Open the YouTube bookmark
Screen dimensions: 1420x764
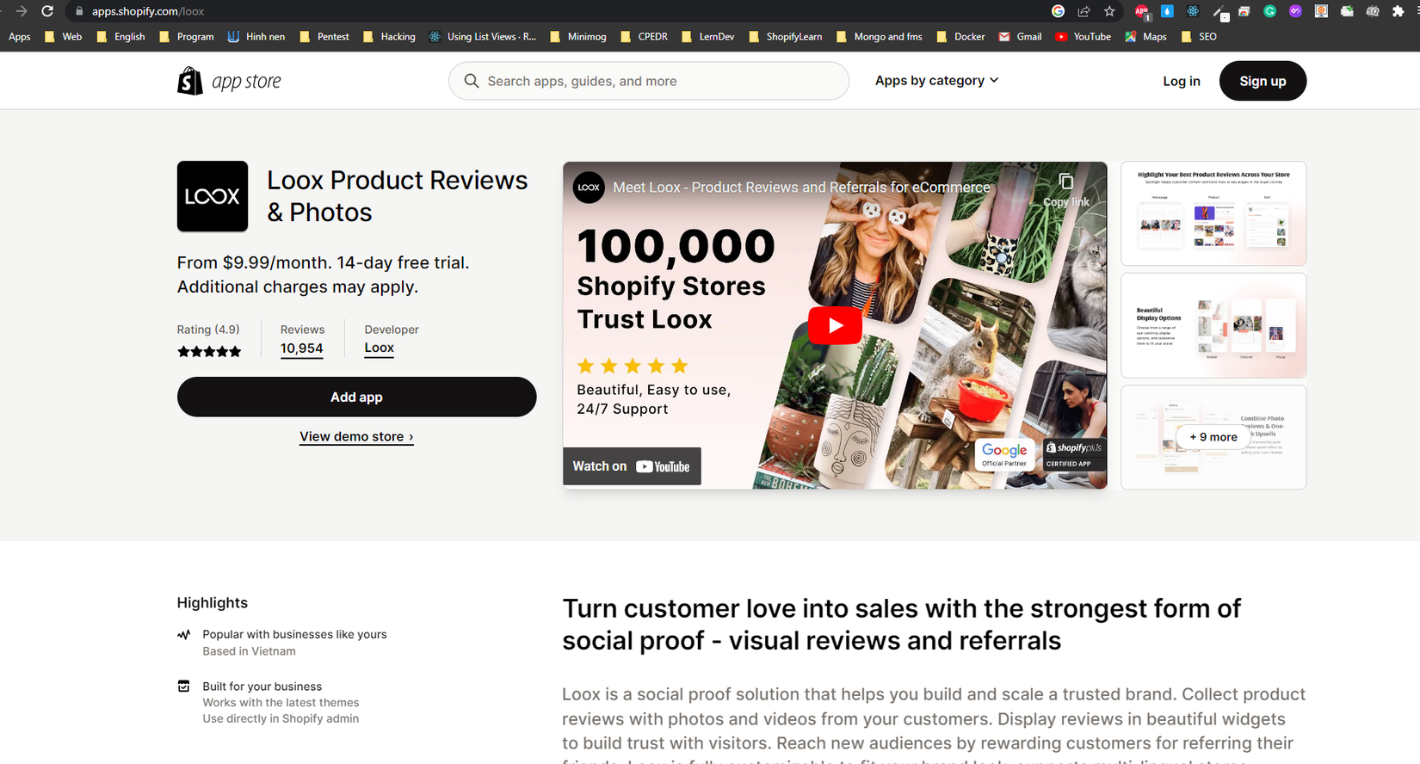coord(1083,37)
